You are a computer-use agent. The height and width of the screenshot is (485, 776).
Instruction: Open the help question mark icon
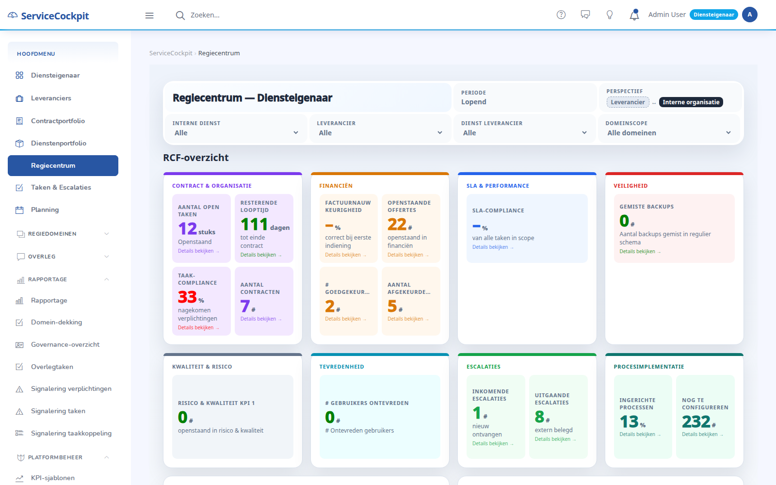[561, 15]
